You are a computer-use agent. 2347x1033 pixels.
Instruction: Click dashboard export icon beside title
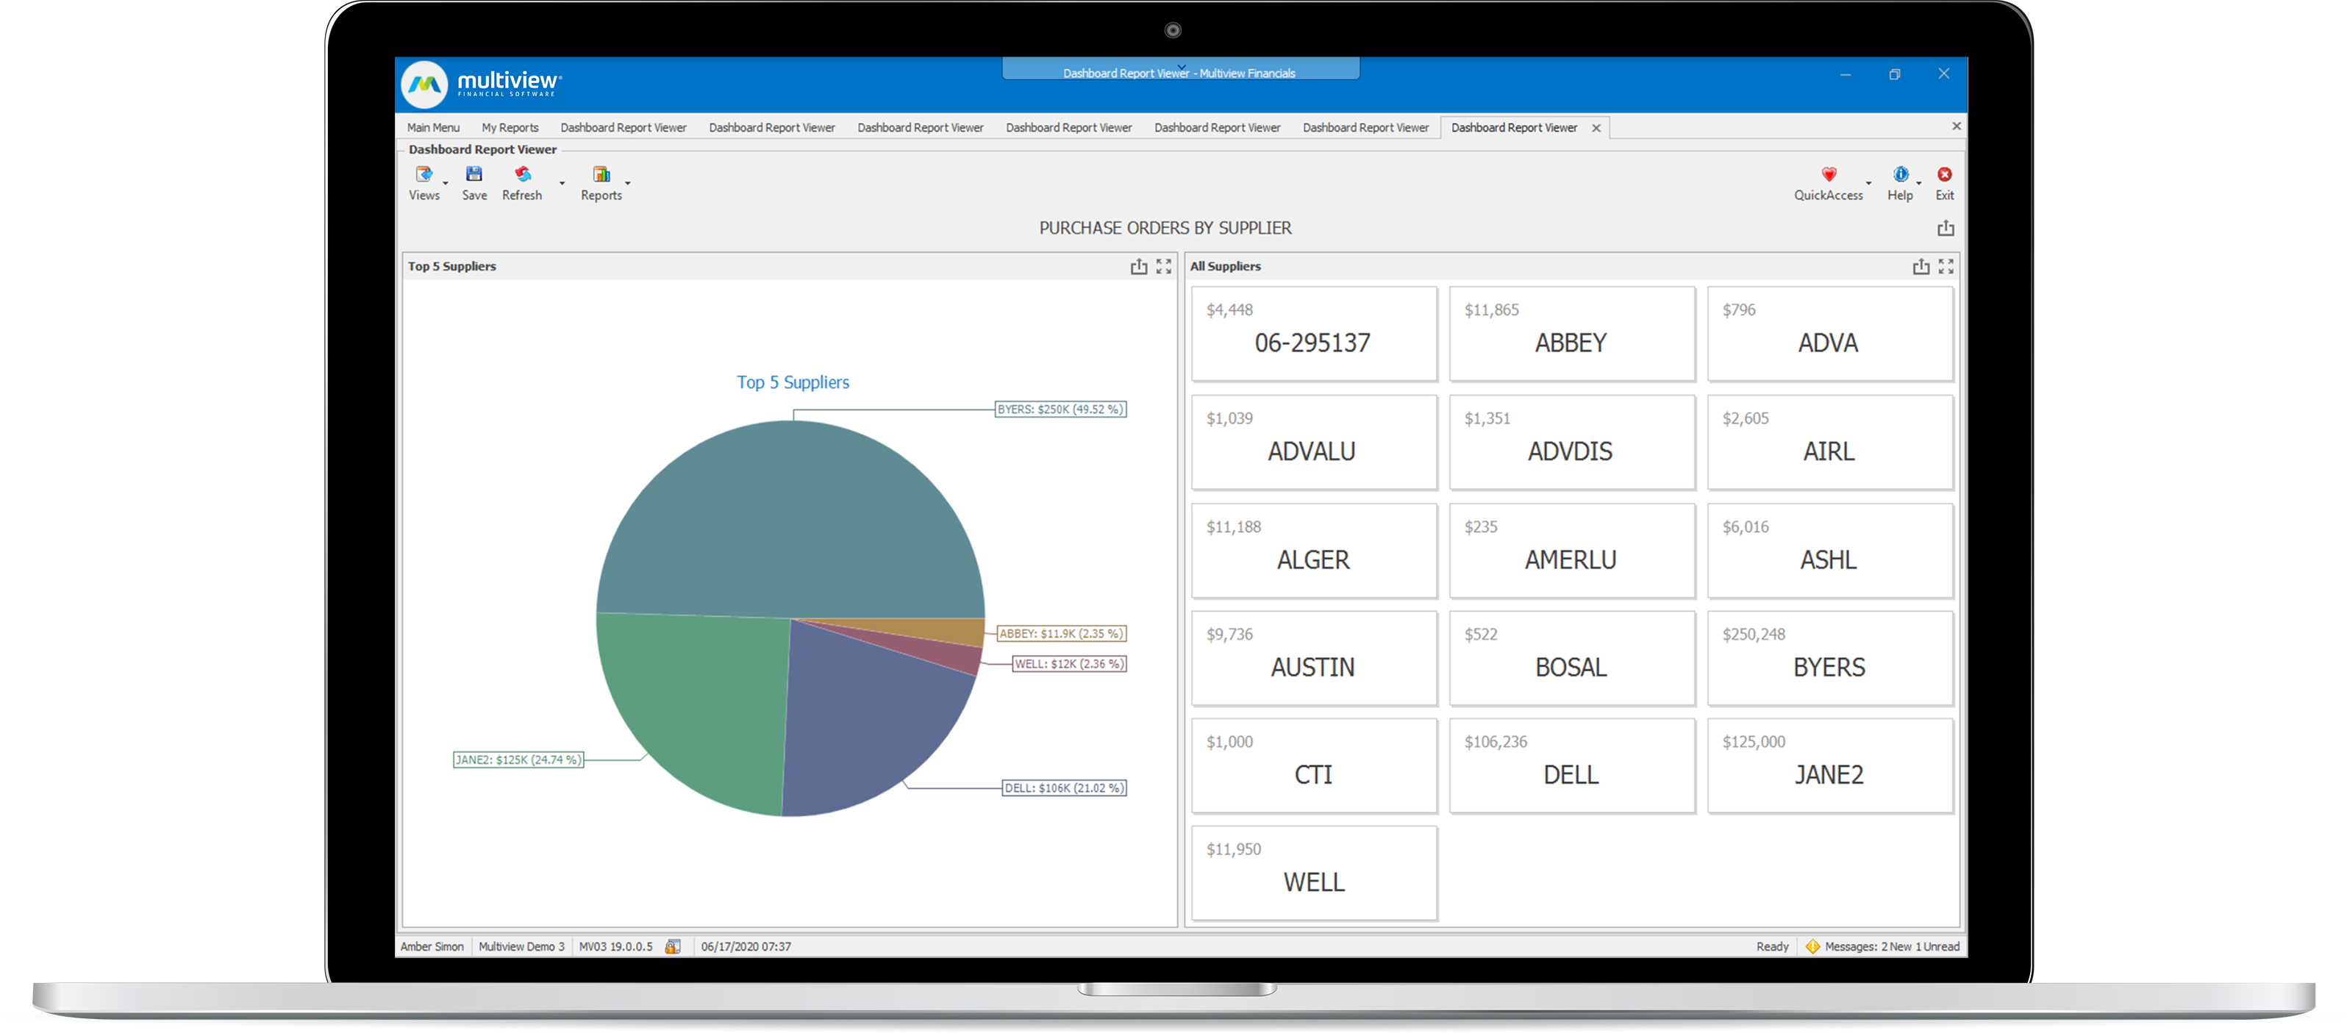(1946, 228)
